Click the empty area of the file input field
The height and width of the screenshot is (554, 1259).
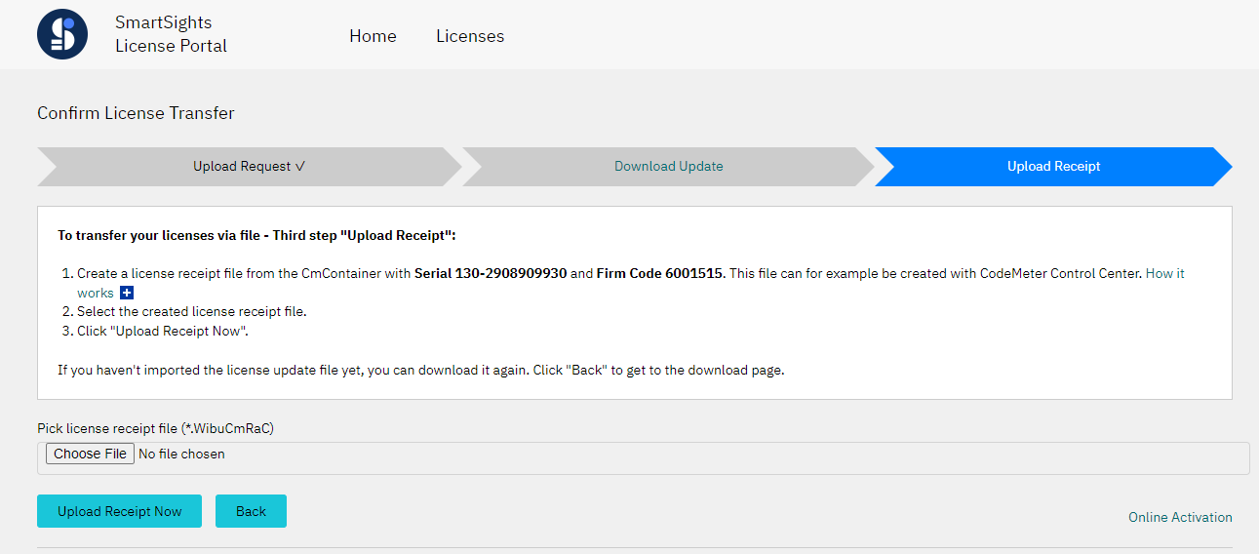(x=736, y=457)
